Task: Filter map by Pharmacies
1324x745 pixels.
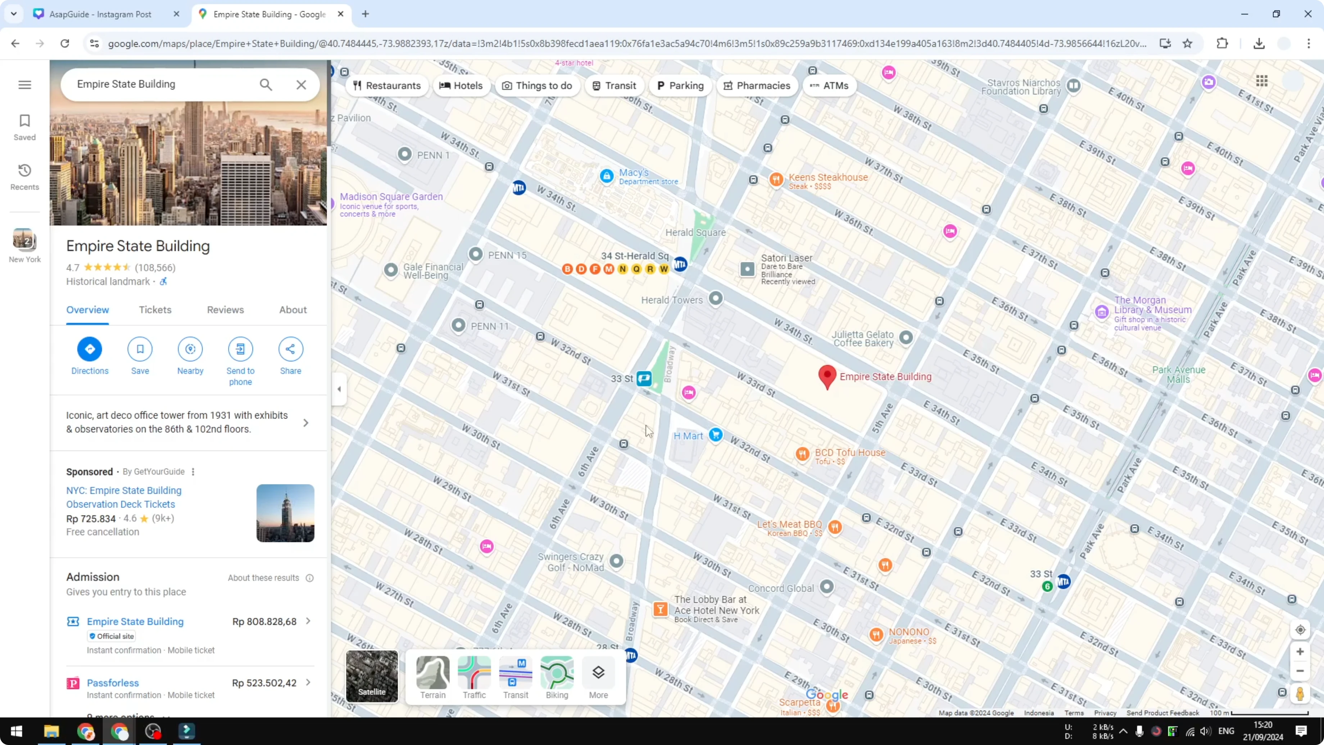Action: click(757, 86)
